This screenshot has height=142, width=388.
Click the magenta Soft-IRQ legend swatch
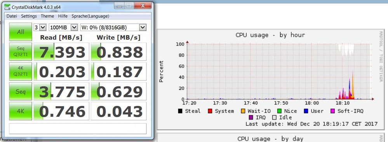[333, 111]
